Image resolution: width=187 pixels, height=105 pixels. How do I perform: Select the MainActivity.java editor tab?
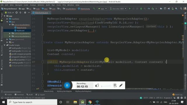[41, 13]
